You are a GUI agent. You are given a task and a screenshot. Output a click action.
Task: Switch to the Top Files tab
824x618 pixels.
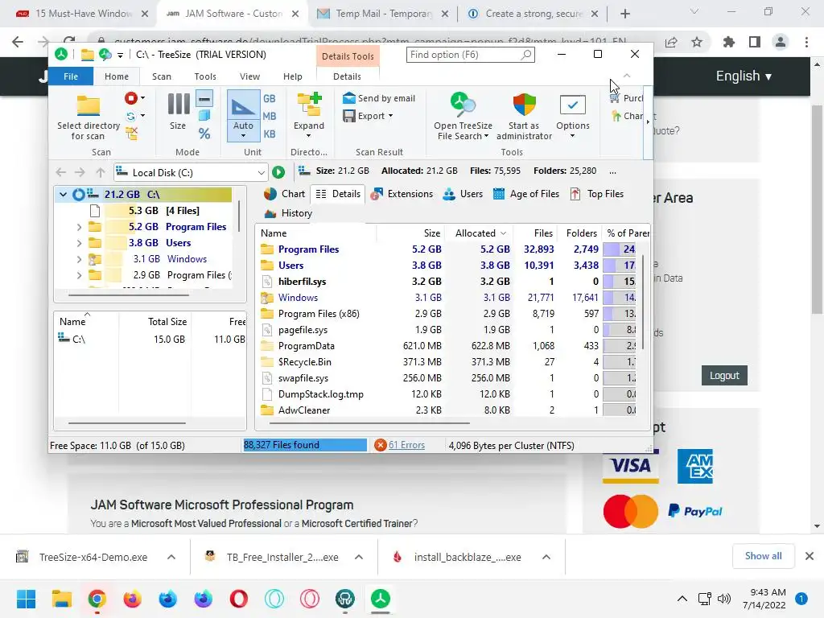596,194
